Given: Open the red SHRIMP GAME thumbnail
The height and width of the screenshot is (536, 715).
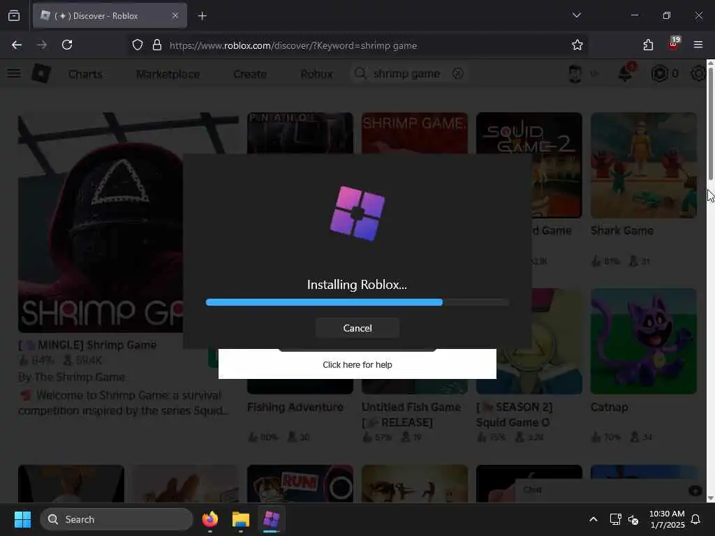Looking at the screenshot, I should tap(415, 133).
